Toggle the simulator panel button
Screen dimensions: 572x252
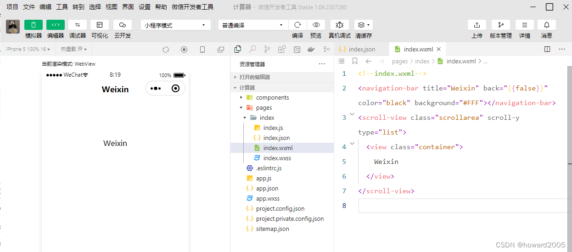pyautogui.click(x=34, y=25)
